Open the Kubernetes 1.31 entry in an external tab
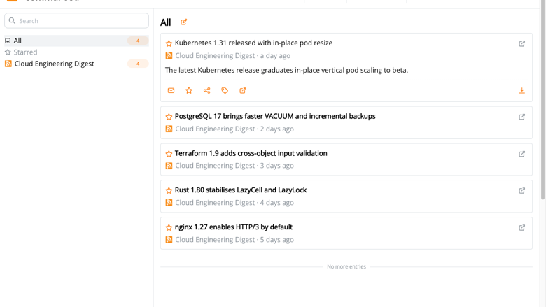The width and height of the screenshot is (546, 307). (521, 43)
